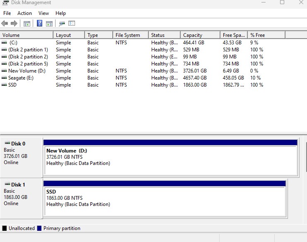
Task: Click the Disk Management title bar app icon
Action: pyautogui.click(x=6, y=2)
